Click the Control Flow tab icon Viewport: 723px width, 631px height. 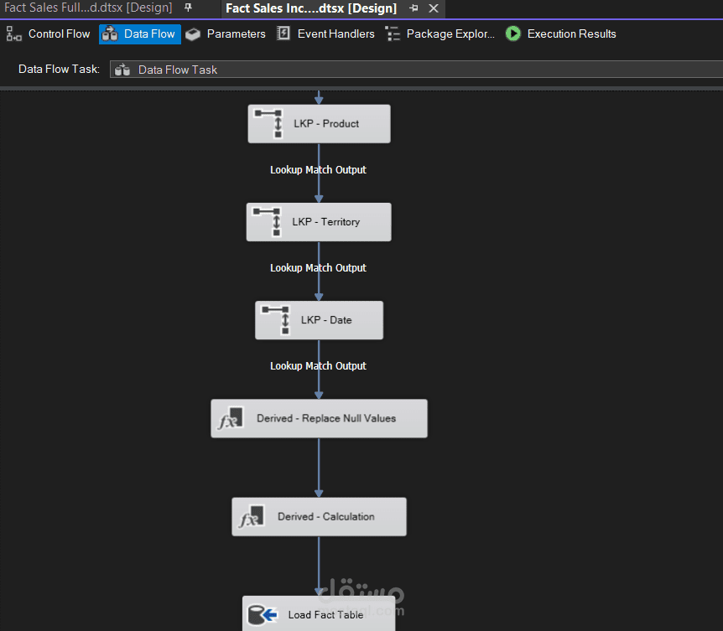[x=13, y=34]
